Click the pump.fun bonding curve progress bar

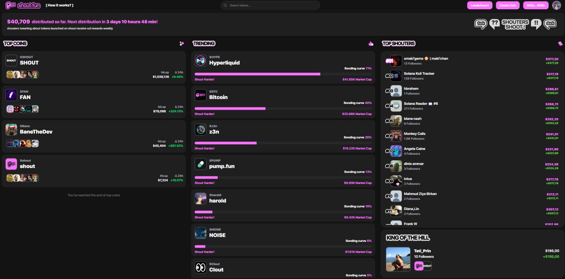pyautogui.click(x=283, y=177)
